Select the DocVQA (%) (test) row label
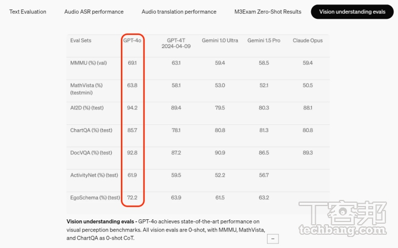The height and width of the screenshot is (248, 398). tap(91, 152)
